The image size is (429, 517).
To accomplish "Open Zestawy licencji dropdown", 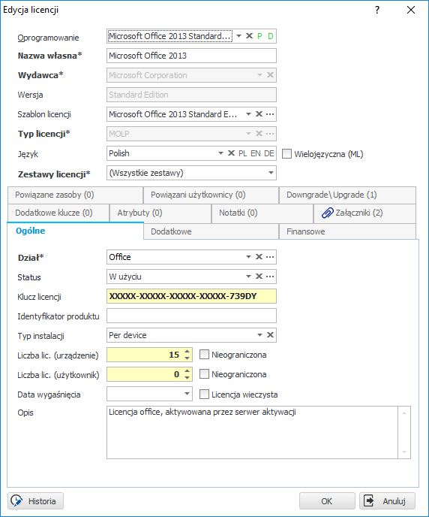I will pos(271,173).
